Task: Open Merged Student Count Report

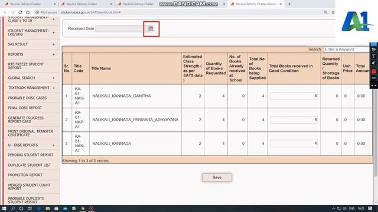Action: [x=30, y=187]
